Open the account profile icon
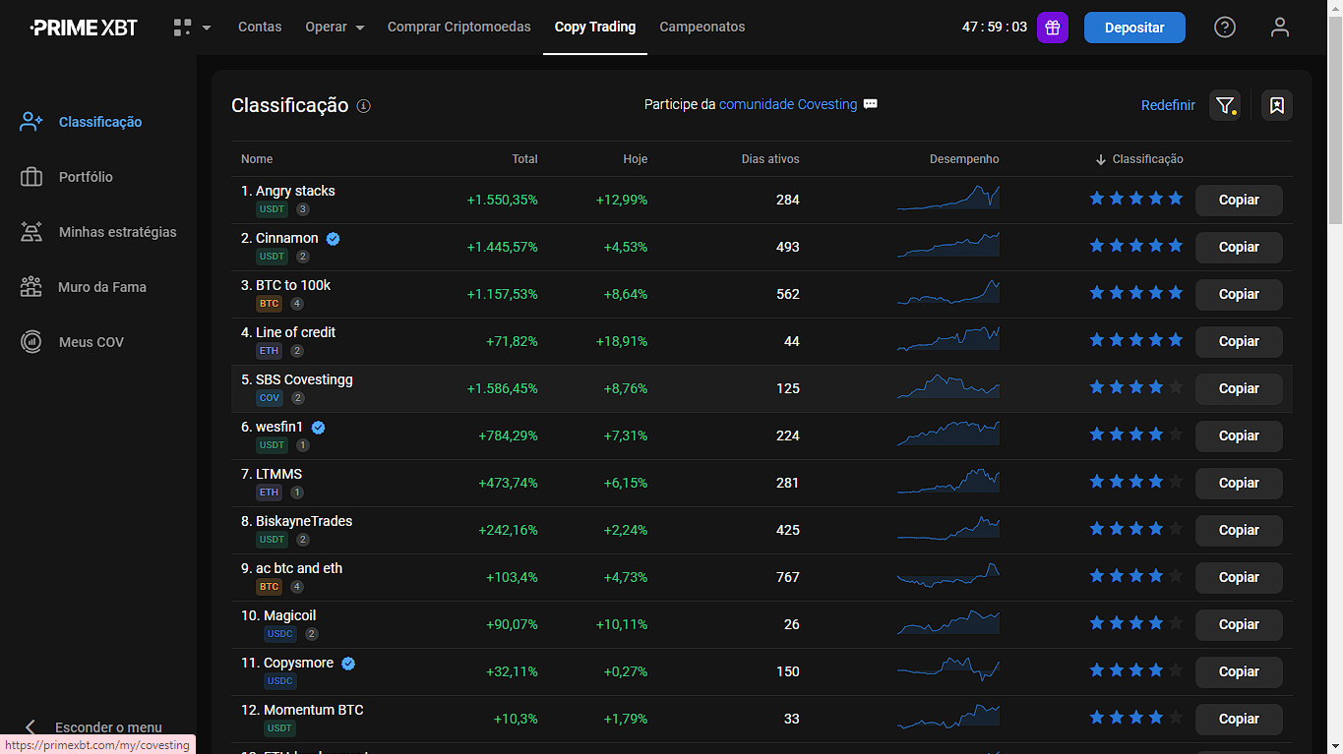The width and height of the screenshot is (1343, 754). tap(1279, 27)
